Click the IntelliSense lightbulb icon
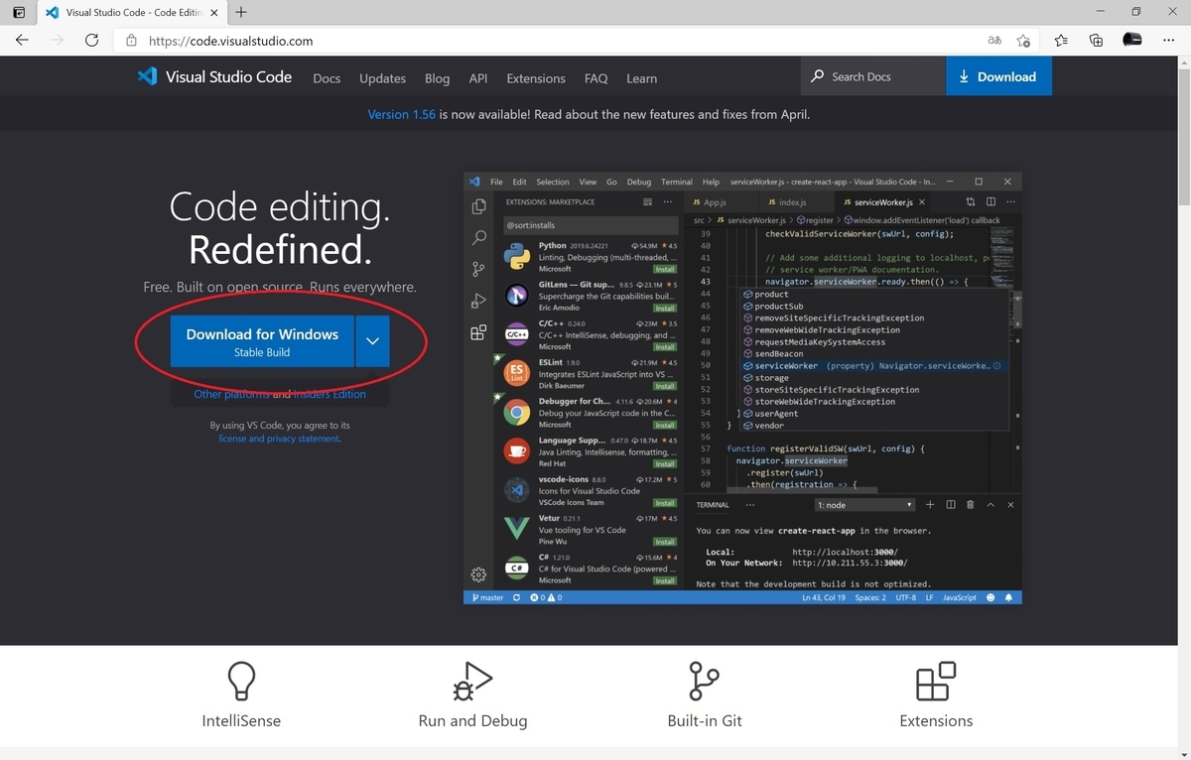Screen dimensions: 1191x760 pos(241,683)
